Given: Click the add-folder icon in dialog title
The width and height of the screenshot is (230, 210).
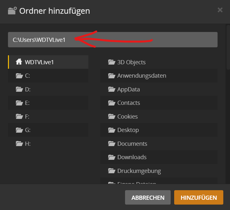Looking at the screenshot, I should [x=12, y=11].
